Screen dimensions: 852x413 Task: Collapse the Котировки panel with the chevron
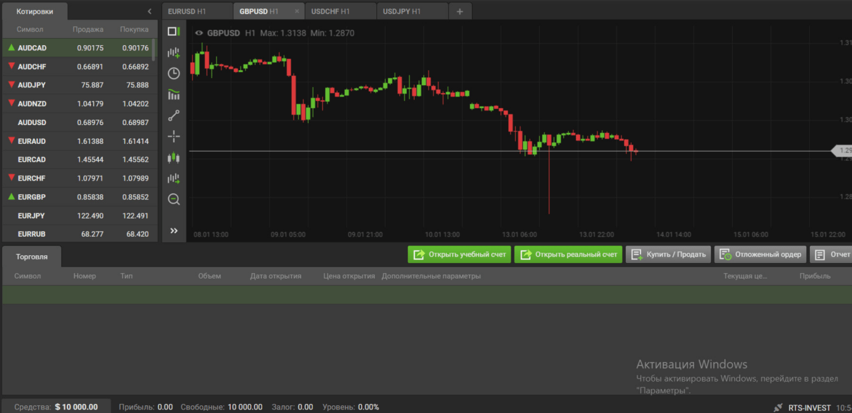click(149, 11)
